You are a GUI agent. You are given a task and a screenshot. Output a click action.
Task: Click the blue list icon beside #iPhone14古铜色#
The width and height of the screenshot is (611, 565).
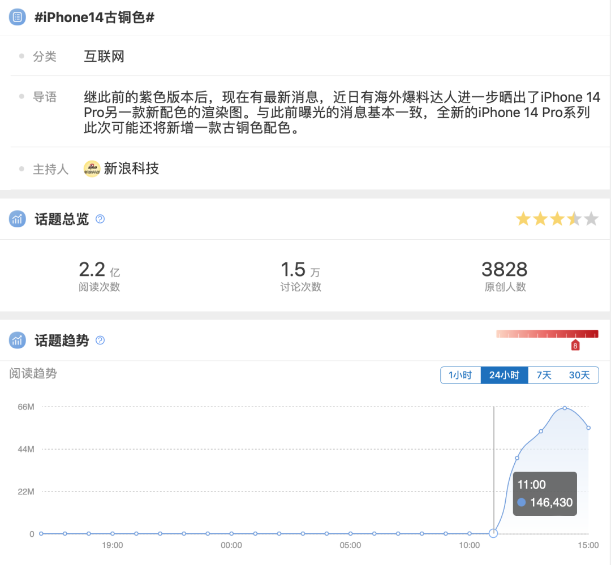[17, 17]
